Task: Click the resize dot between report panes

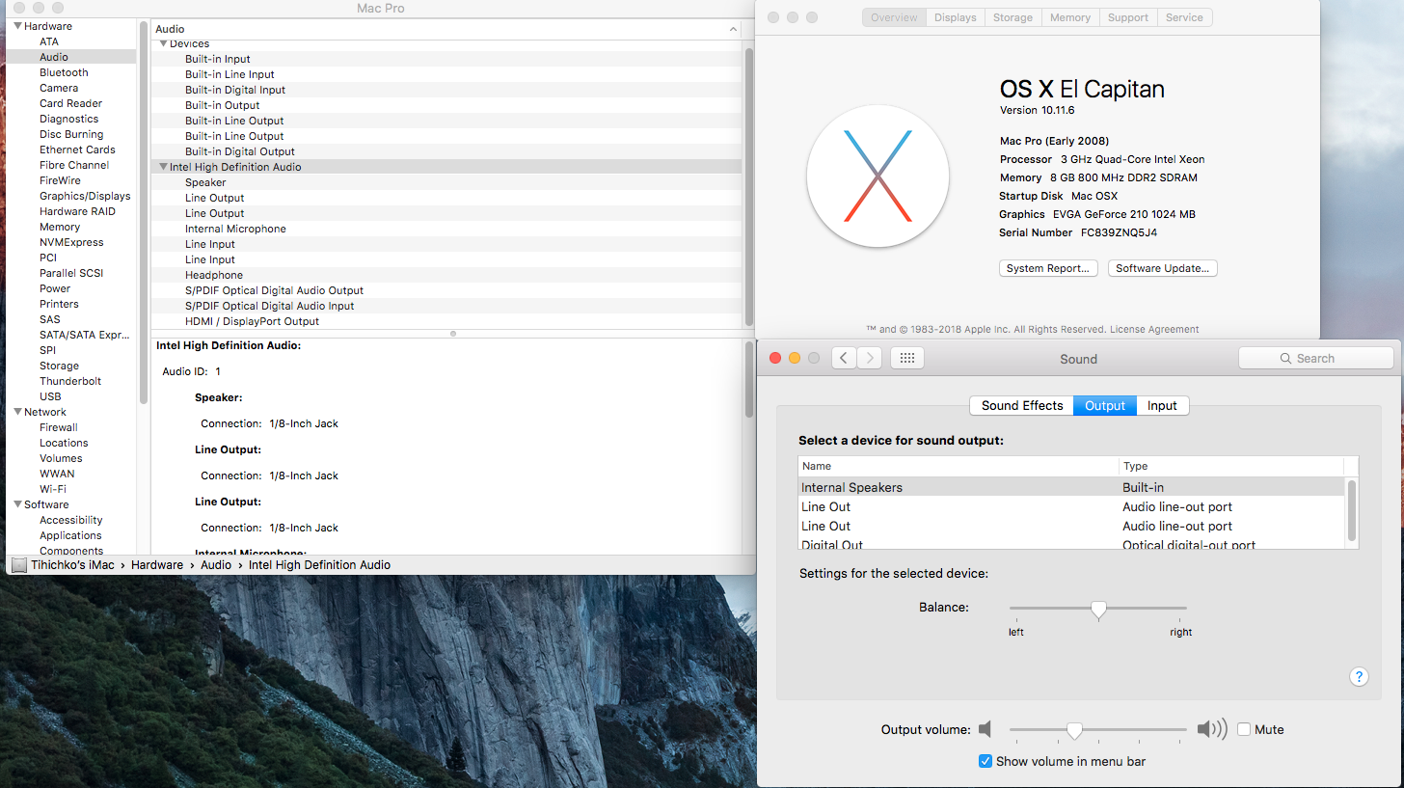Action: click(453, 334)
